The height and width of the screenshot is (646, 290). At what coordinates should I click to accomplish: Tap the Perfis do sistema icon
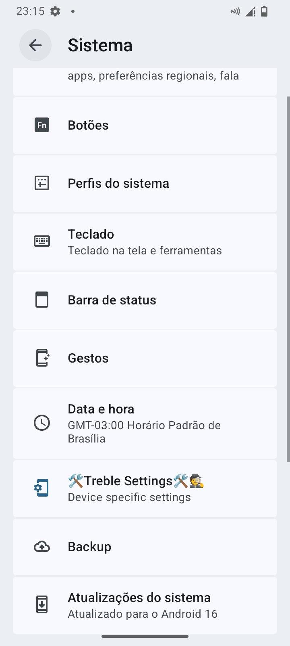click(42, 183)
